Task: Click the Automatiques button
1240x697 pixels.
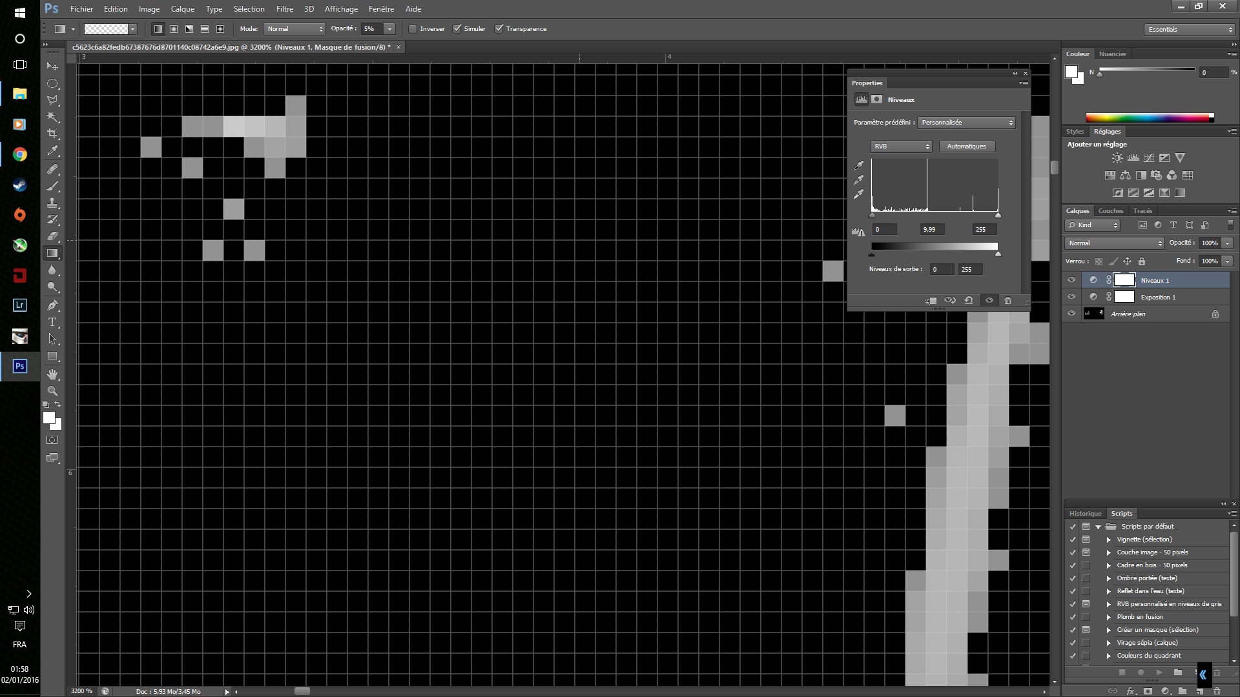Action: [966, 146]
